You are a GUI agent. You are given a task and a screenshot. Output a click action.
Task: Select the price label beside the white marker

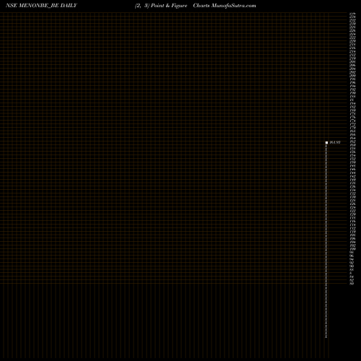point(335,142)
